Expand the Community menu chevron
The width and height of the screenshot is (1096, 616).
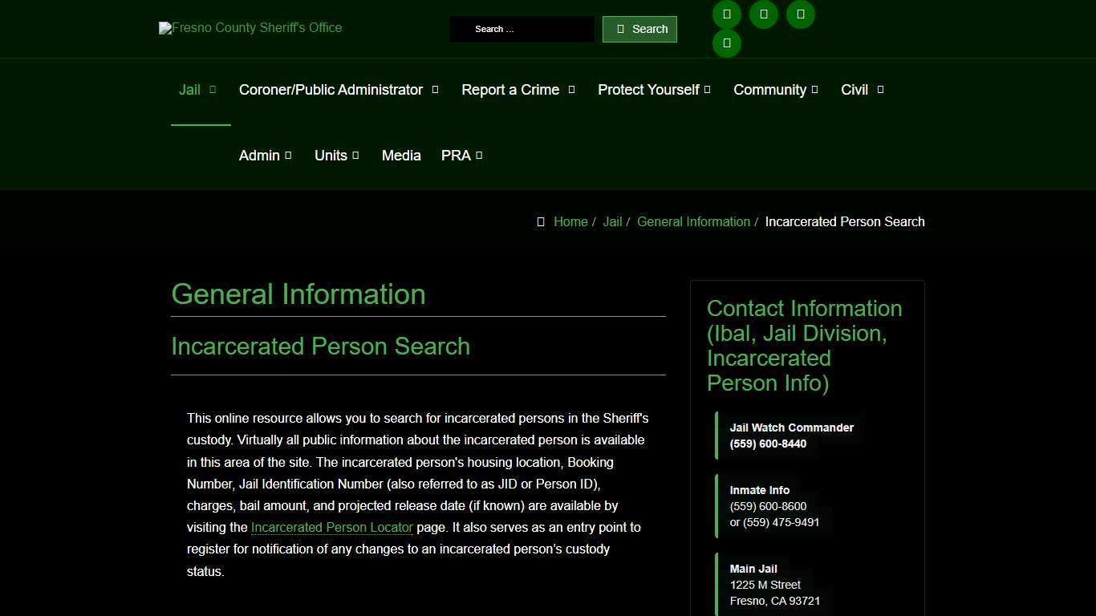point(815,89)
